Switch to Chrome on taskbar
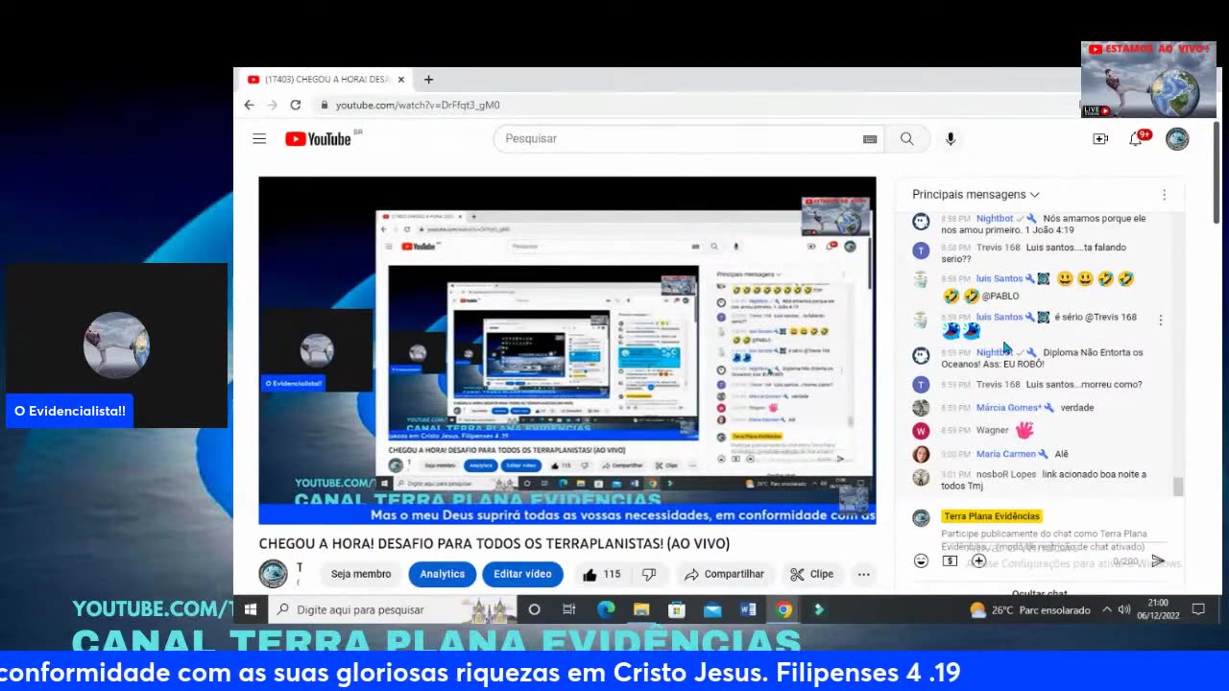This screenshot has height=691, width=1229. point(783,609)
